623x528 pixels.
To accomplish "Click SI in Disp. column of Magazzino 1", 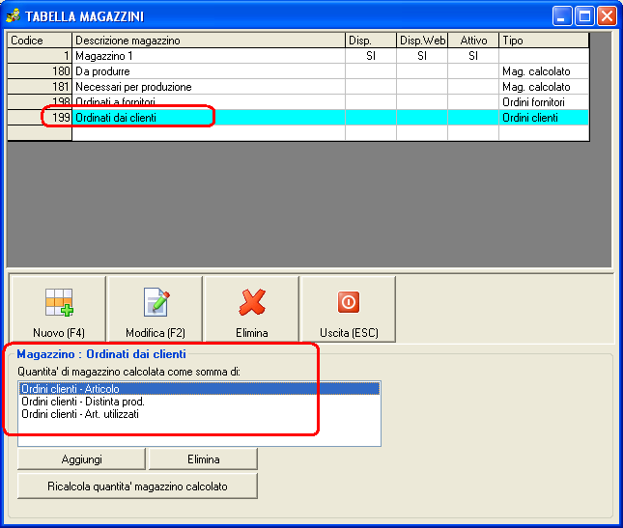I will pyautogui.click(x=371, y=56).
